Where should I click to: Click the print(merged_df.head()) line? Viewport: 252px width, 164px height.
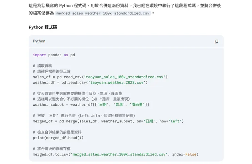click(58, 137)
